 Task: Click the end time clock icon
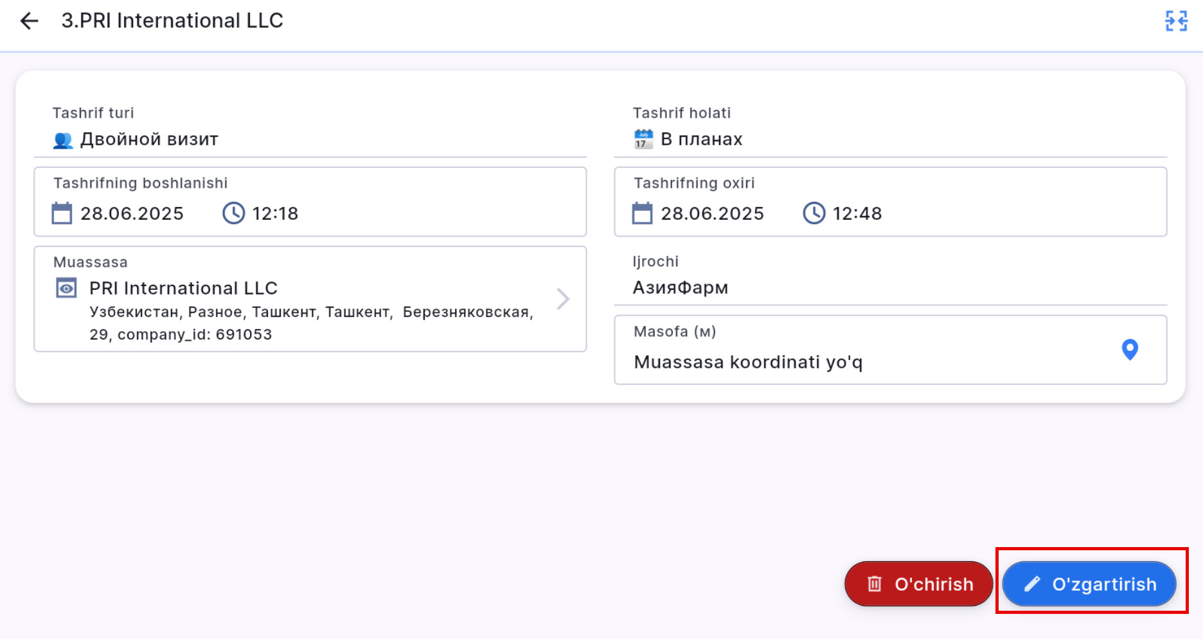tap(814, 213)
